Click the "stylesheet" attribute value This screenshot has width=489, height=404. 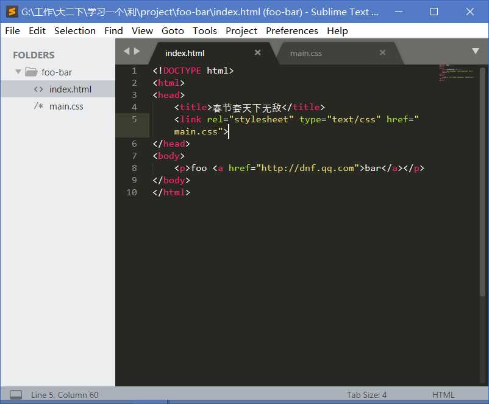261,119
